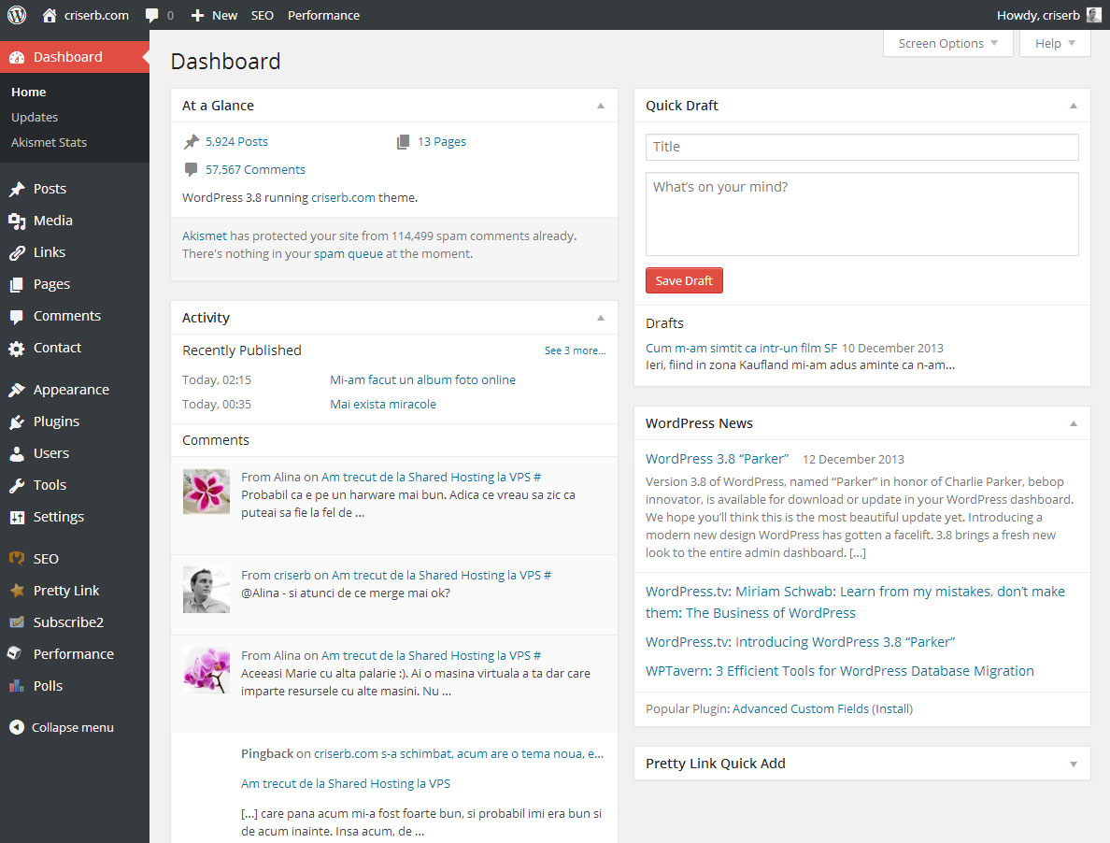1110x843 pixels.
Task: Open the Screen Options dropdown
Action: [947, 43]
